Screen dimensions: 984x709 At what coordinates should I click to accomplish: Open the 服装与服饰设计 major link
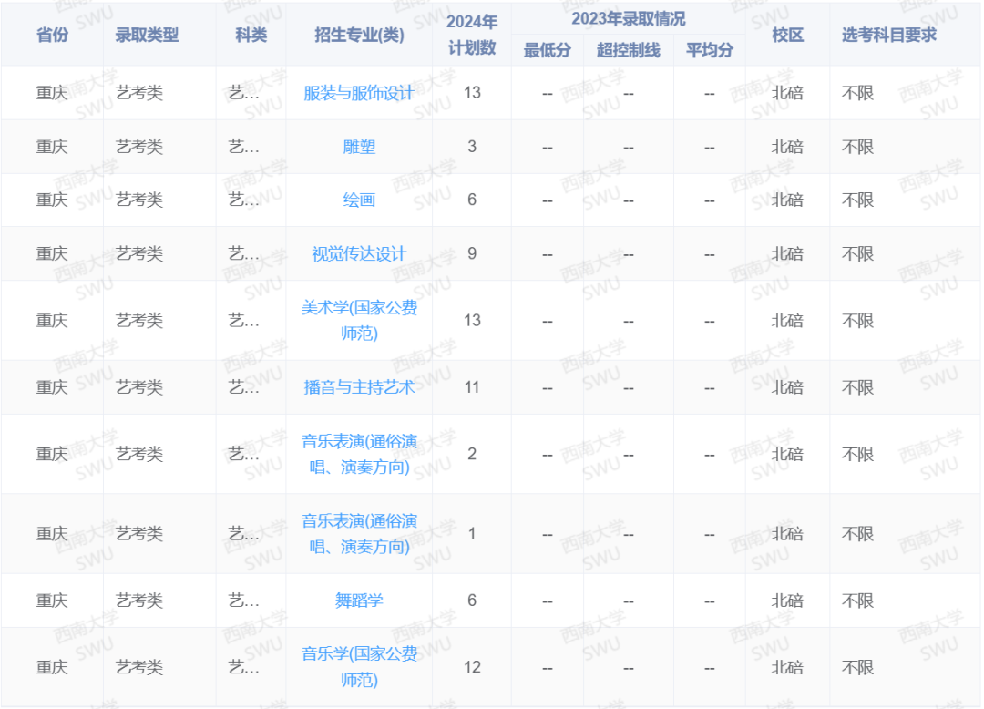tap(359, 93)
